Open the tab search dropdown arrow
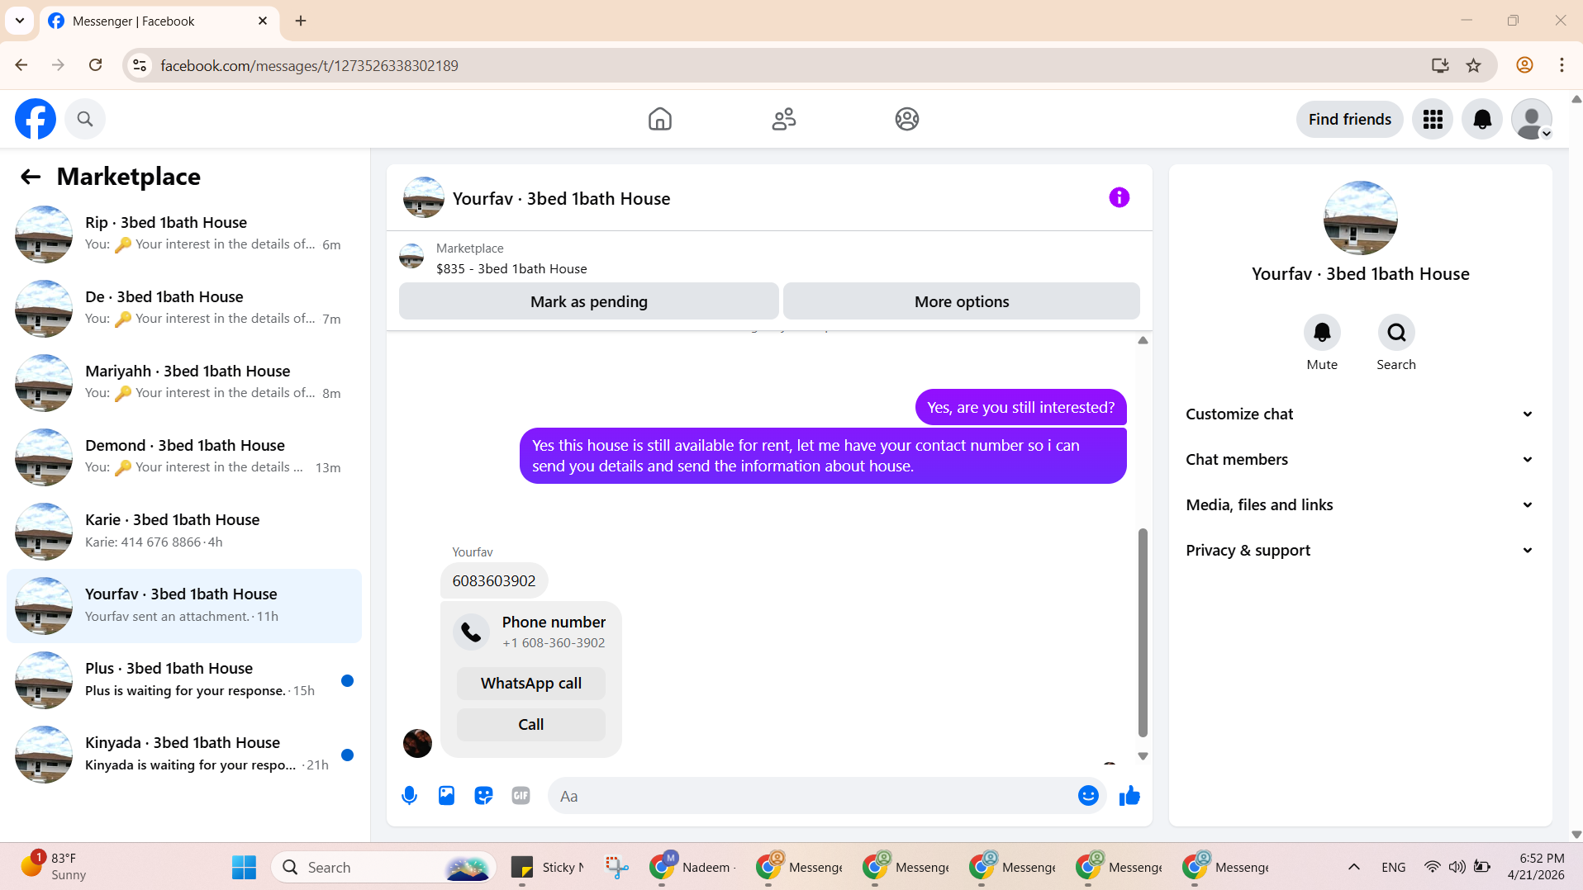This screenshot has width=1583, height=890. [x=20, y=21]
